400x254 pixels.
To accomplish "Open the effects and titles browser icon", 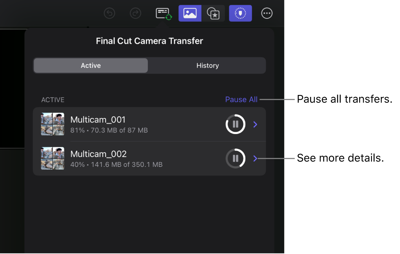I will 214,13.
